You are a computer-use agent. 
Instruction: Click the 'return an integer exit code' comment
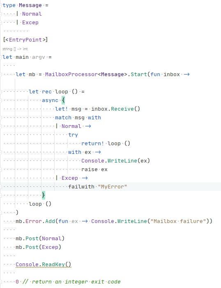pos(76,281)
